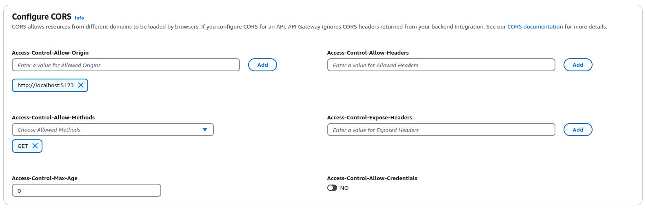Open the Info link next to Configure CORS

[x=80, y=18]
